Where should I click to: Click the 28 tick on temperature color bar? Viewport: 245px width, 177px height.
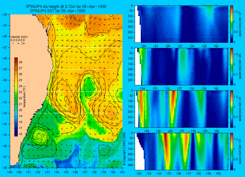[x=20, y=62]
